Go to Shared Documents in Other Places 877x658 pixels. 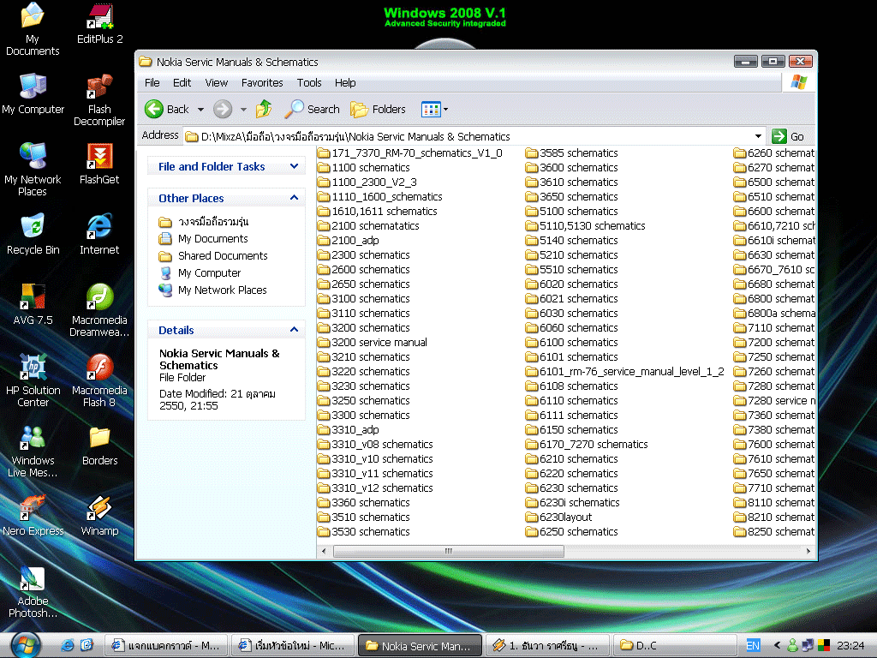(223, 255)
